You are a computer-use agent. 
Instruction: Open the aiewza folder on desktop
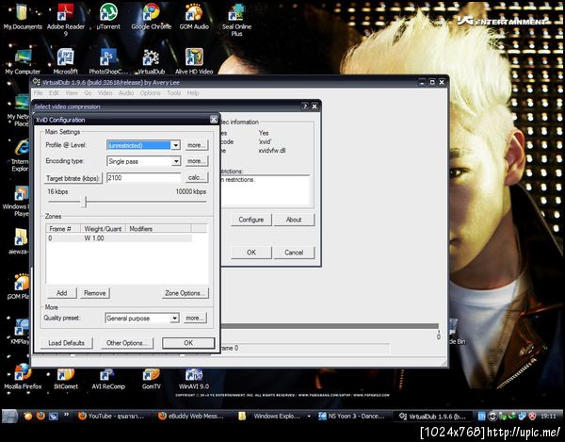(19, 241)
